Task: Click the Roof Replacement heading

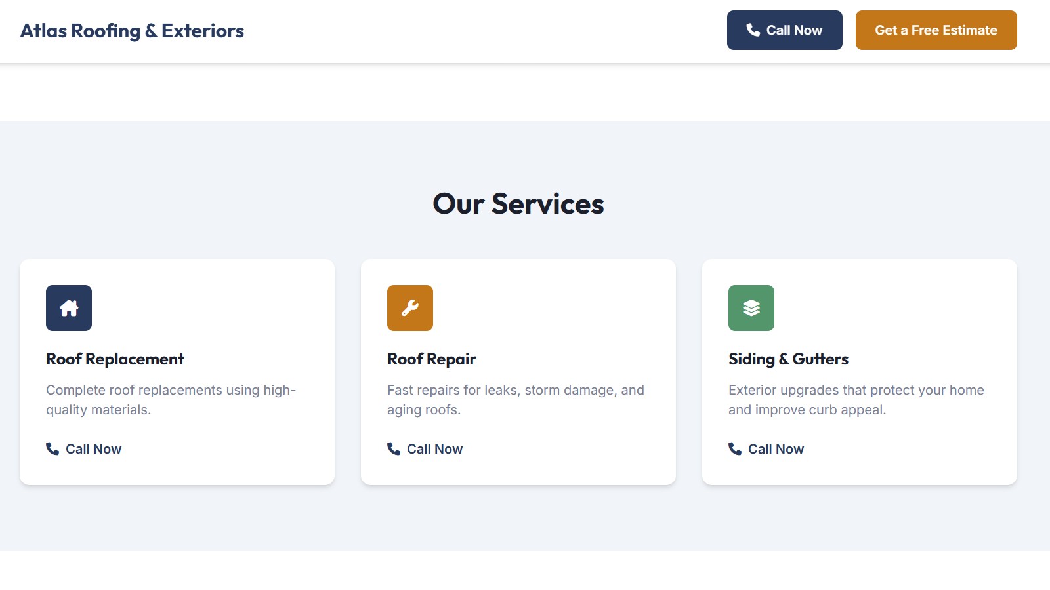Action: [115, 359]
